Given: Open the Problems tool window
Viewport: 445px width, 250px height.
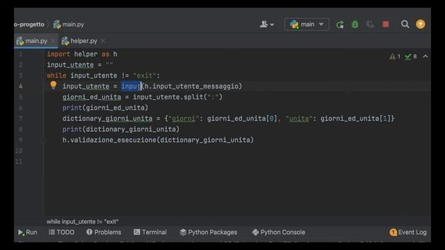Looking at the screenshot, I should click(x=104, y=232).
